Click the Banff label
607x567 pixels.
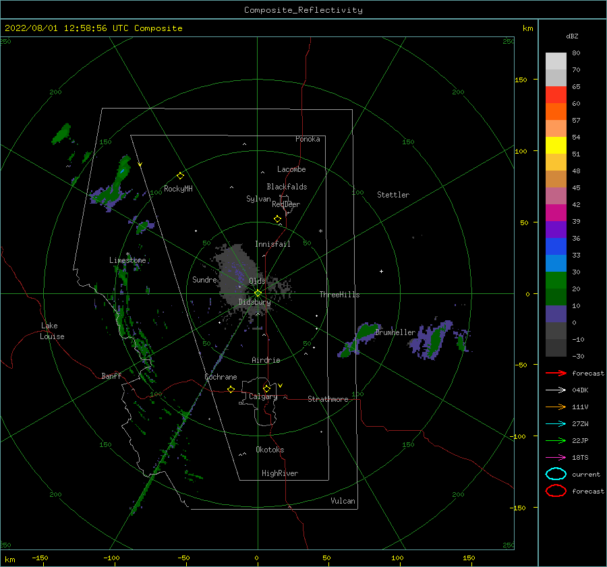point(111,376)
